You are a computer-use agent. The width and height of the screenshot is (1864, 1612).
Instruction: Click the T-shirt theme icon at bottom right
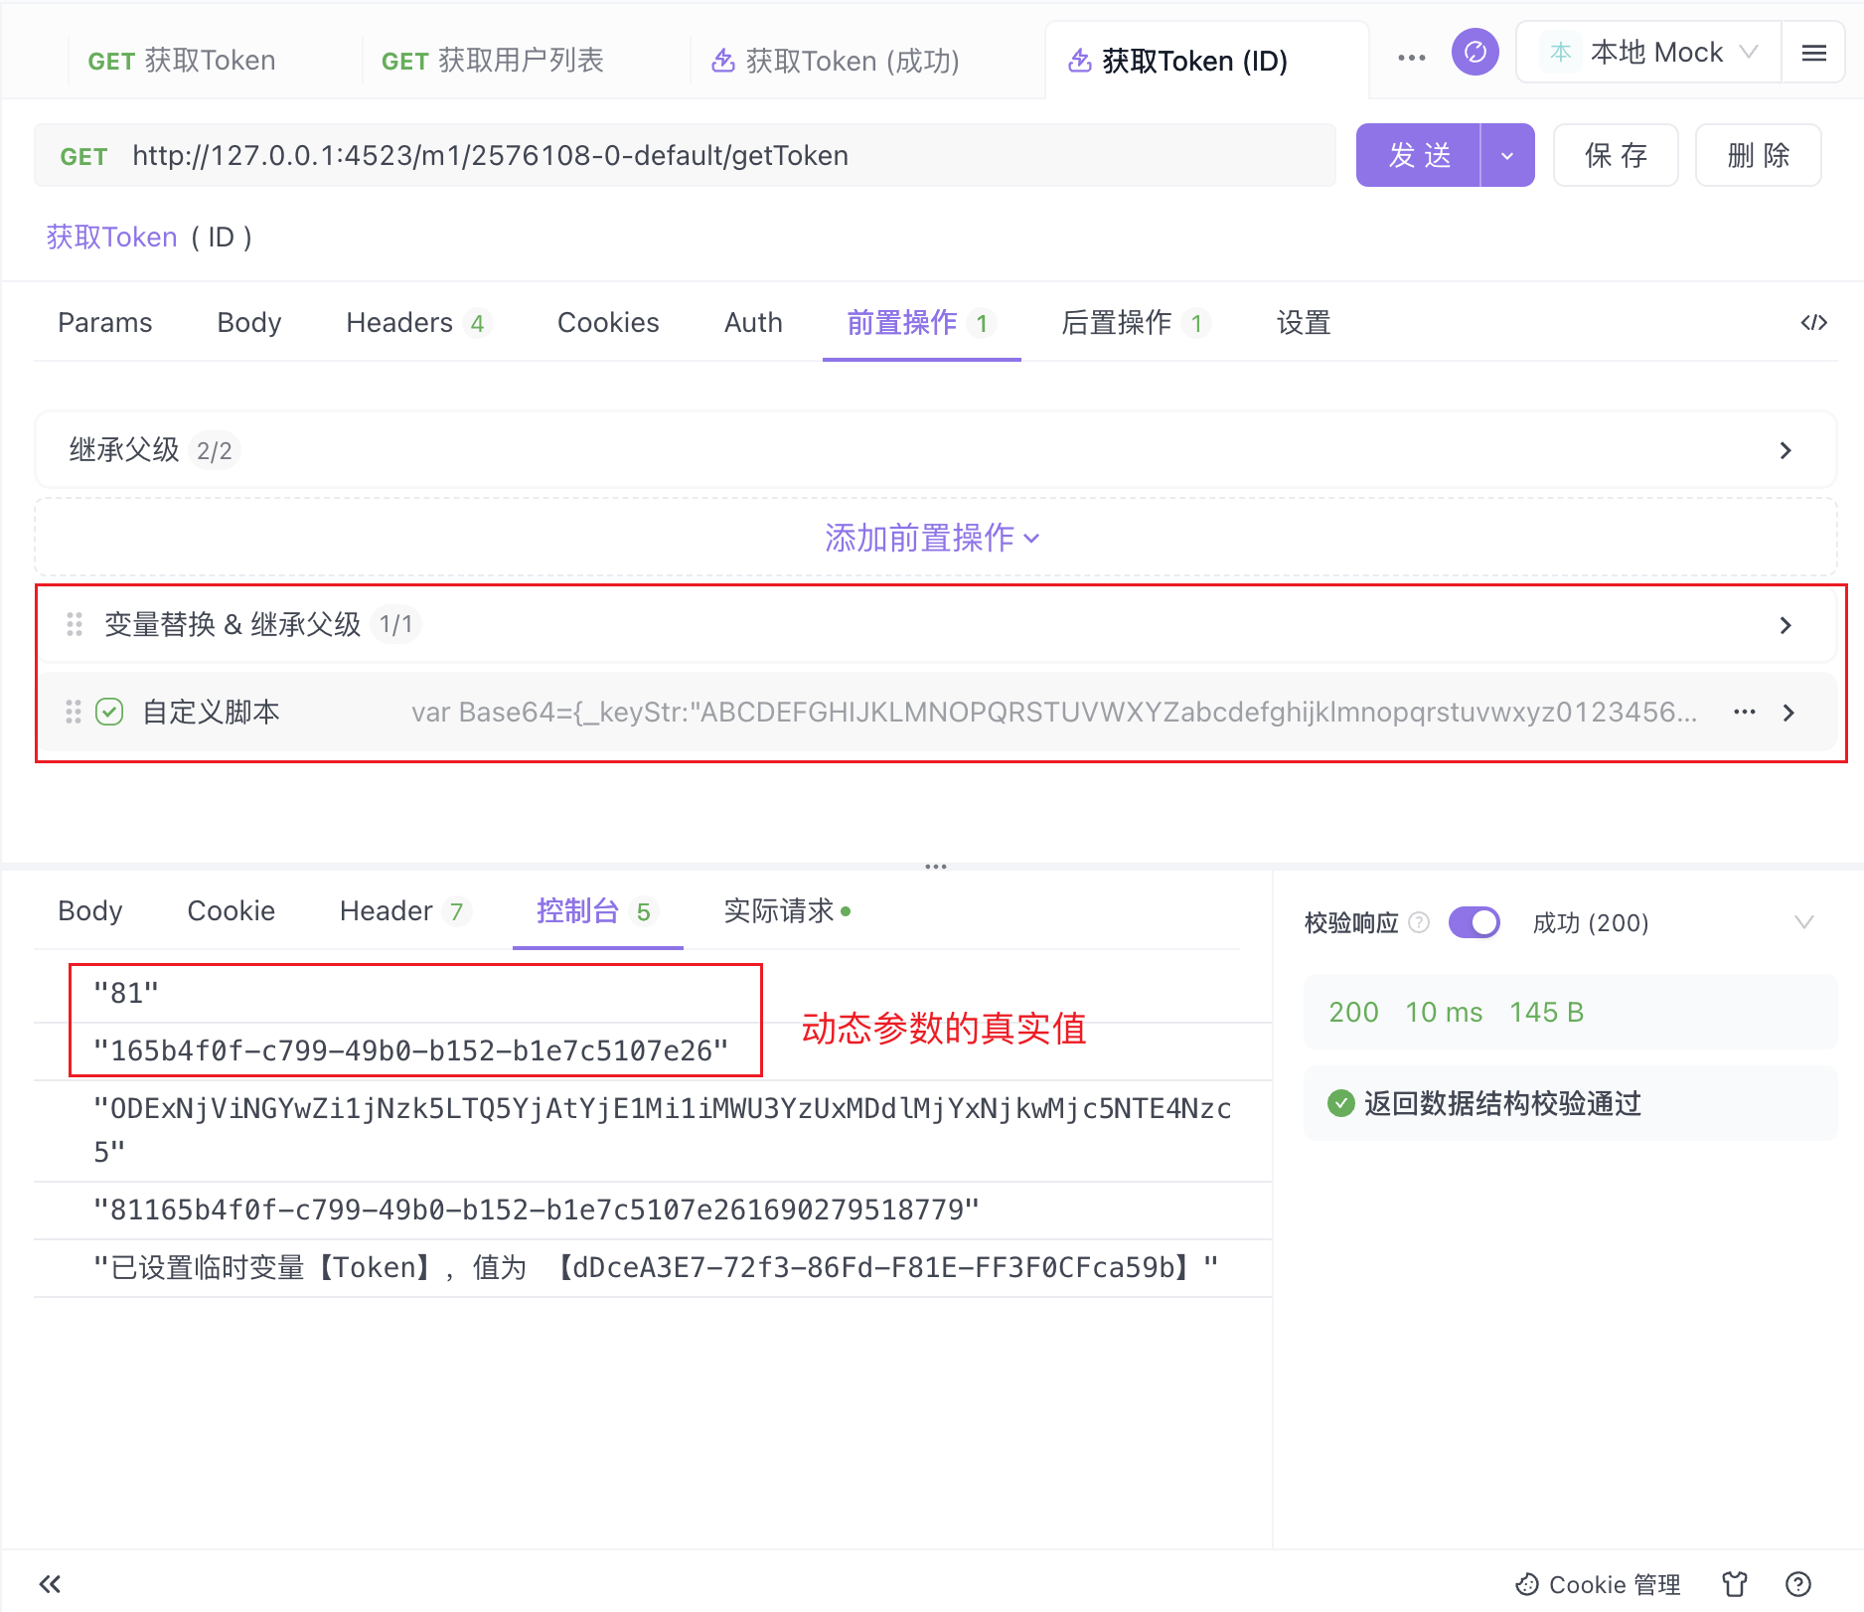pyautogui.click(x=1735, y=1584)
